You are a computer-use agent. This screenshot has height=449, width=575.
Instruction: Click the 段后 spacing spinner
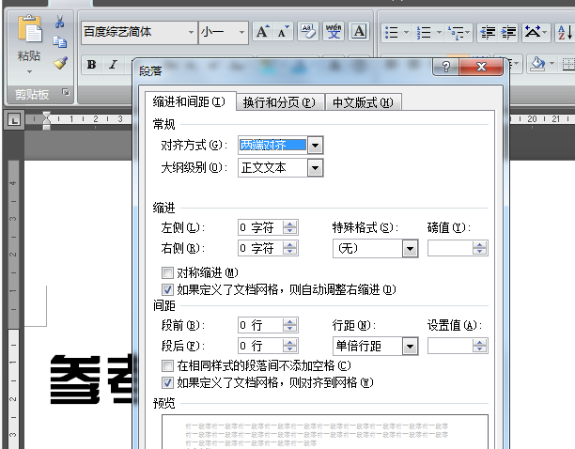tap(289, 346)
